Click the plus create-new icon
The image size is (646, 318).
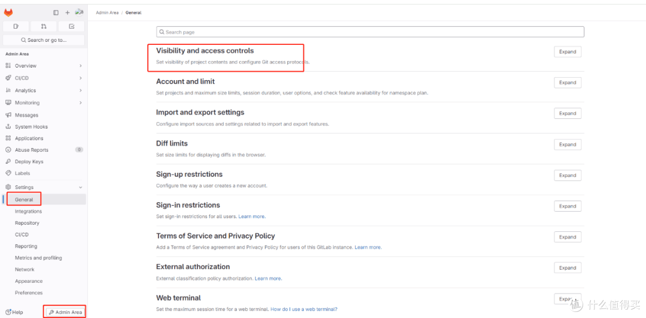point(68,13)
